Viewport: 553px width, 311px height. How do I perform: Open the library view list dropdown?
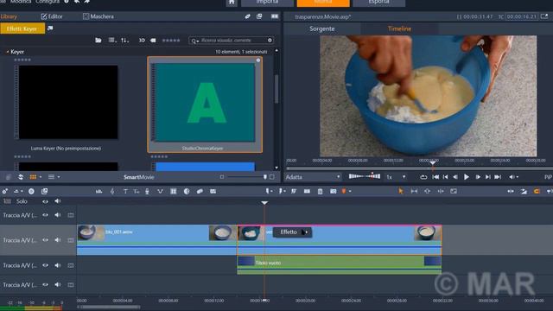click(112, 41)
